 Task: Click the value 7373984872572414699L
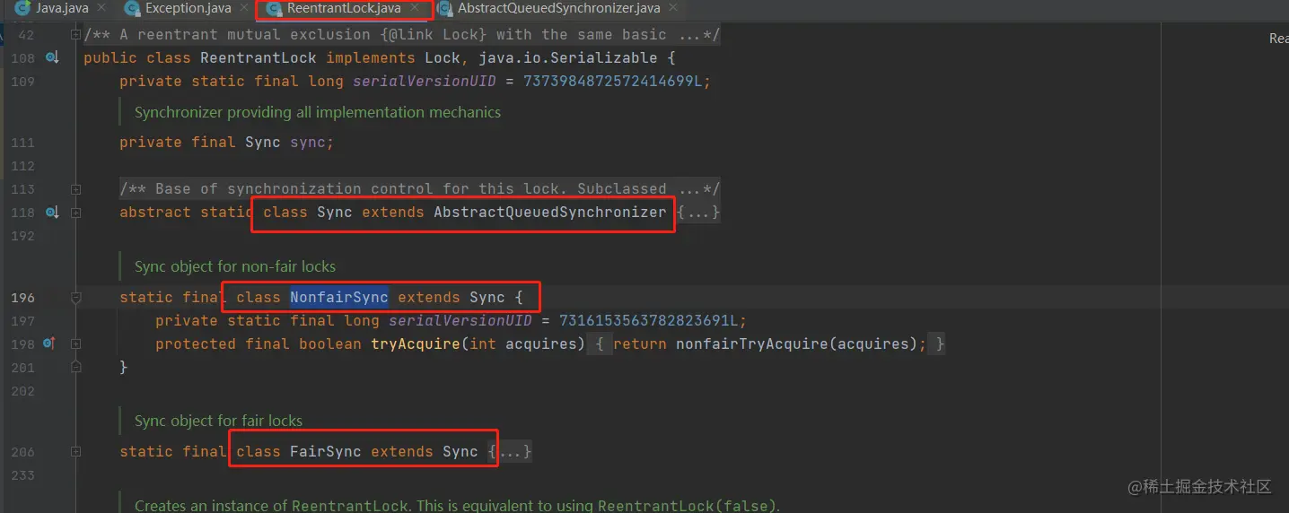[x=612, y=82]
